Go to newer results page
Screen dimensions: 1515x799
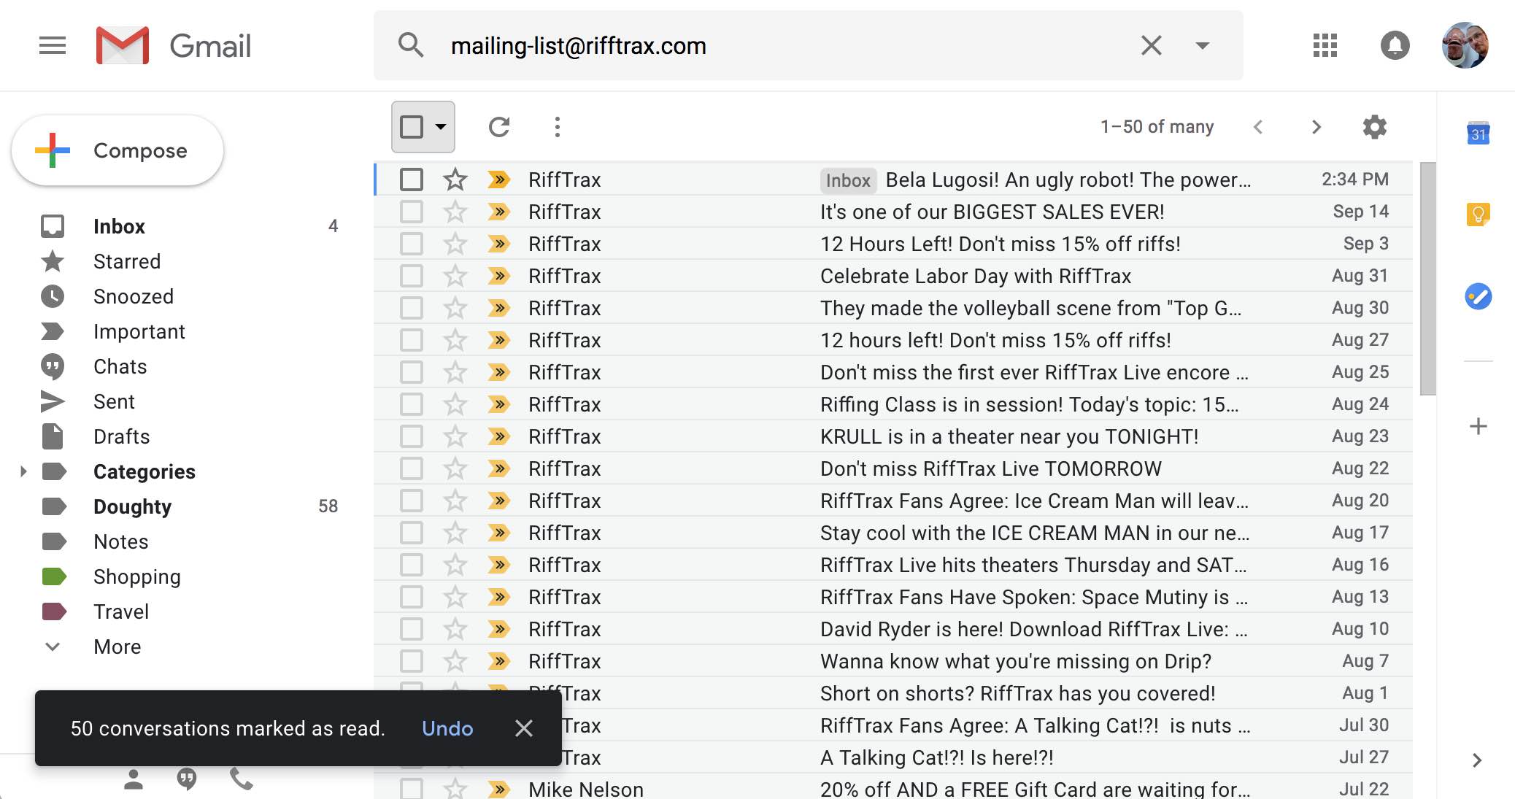tap(1258, 127)
